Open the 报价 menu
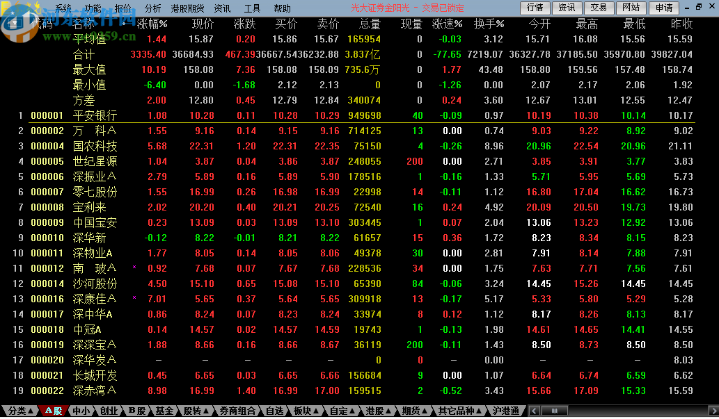 tap(123, 8)
